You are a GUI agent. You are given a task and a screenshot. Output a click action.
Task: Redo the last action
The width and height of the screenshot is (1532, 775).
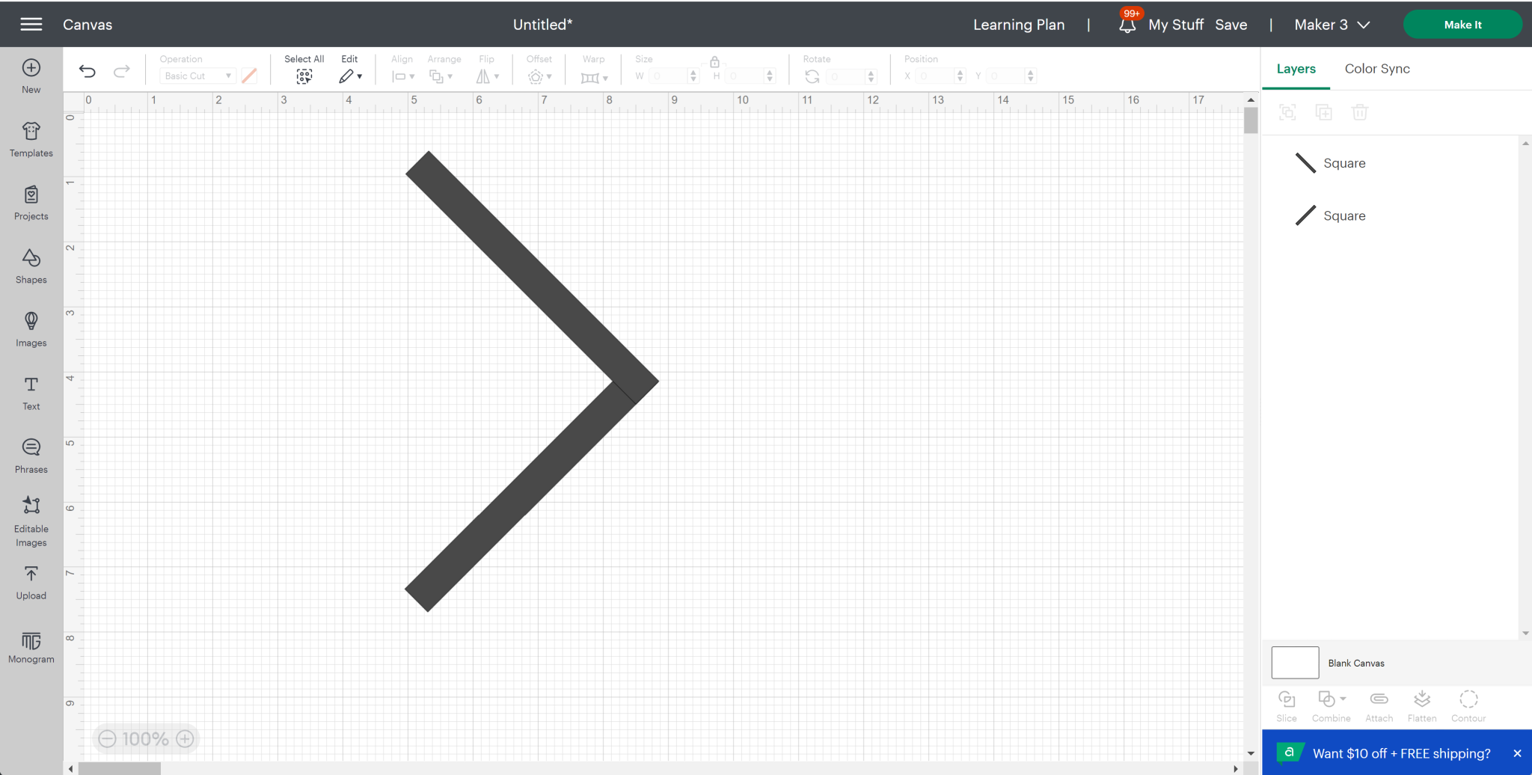(x=122, y=72)
